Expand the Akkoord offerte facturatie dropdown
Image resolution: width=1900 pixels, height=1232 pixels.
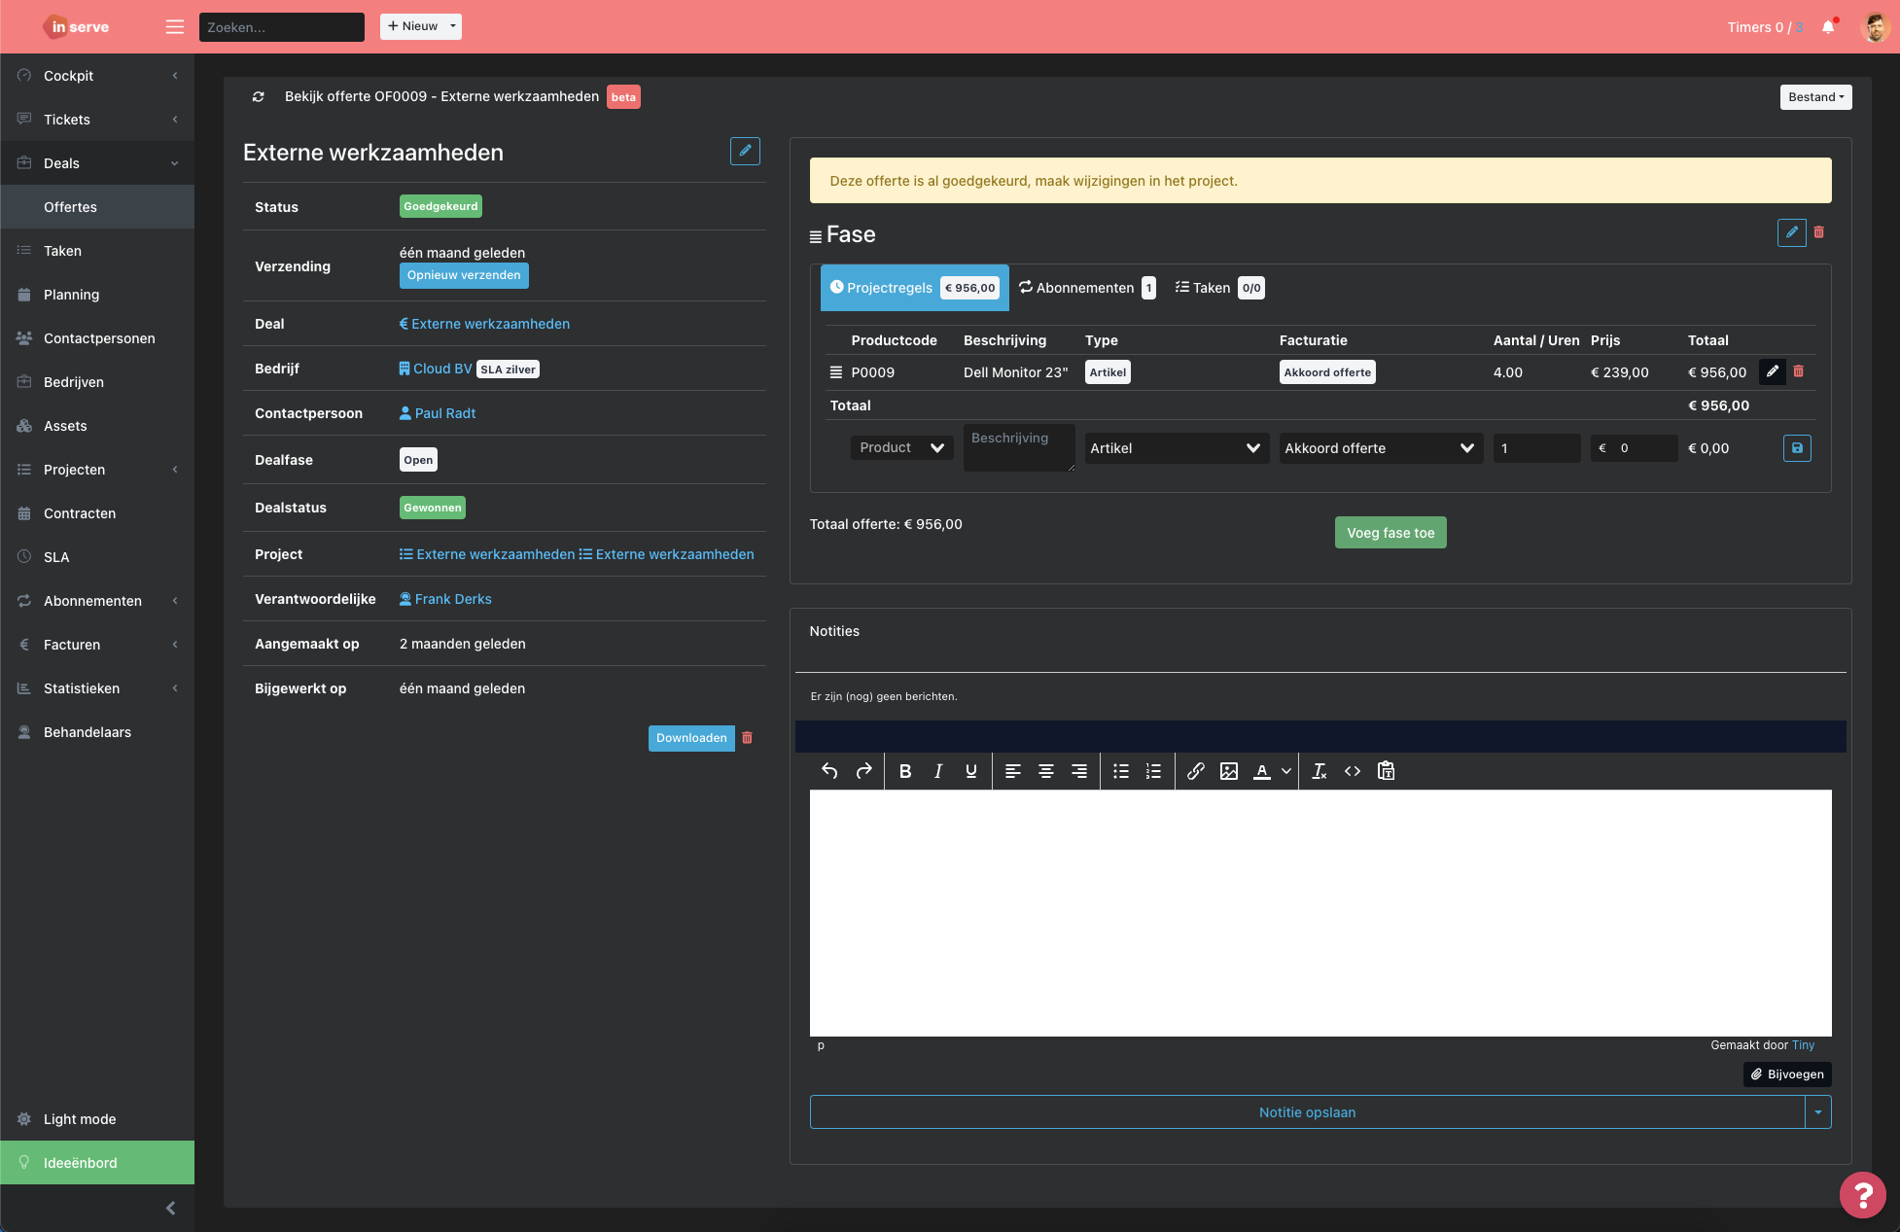1380,447
